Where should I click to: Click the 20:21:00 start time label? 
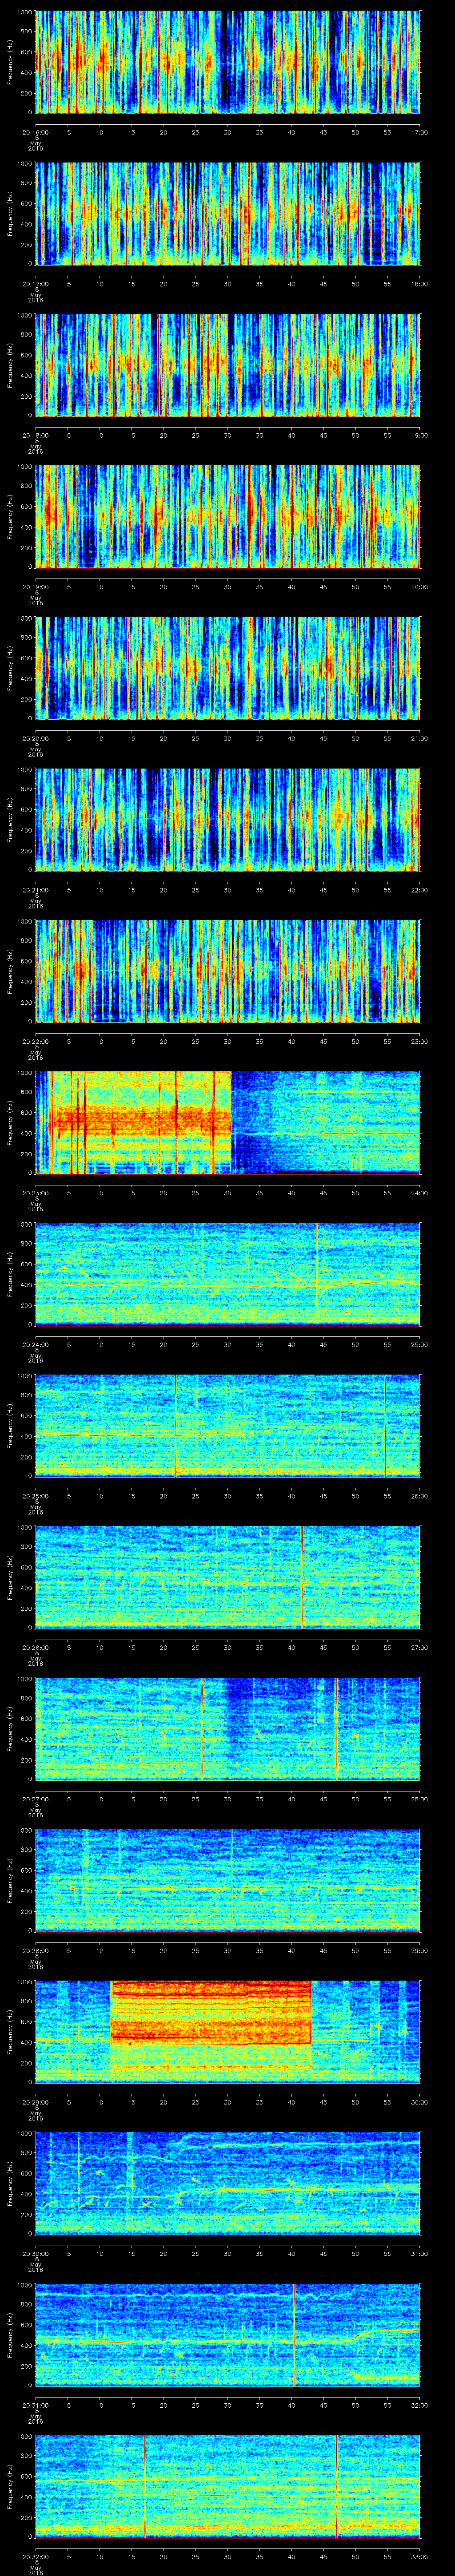[36, 890]
